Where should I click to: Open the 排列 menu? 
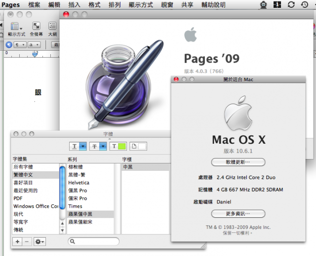tap(115, 4)
